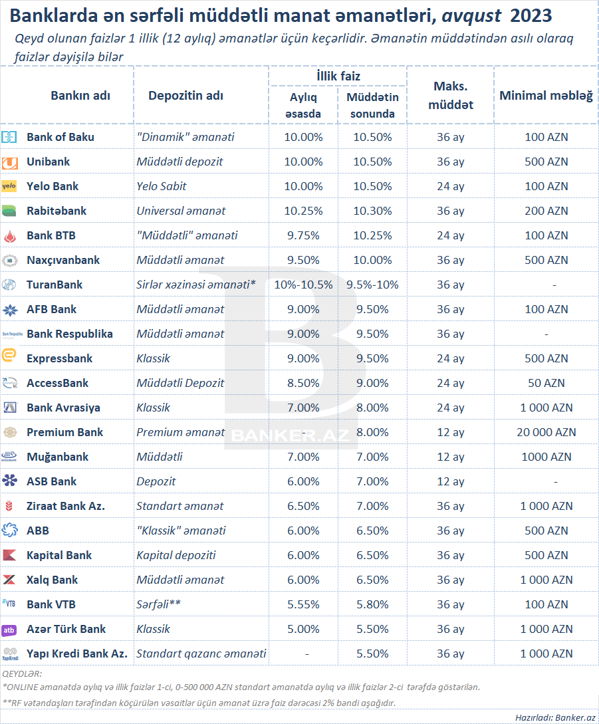Click Yapı Kredi's "Standart qazanc əmanəti" cell
Image resolution: width=599 pixels, height=724 pixels.
tap(201, 654)
